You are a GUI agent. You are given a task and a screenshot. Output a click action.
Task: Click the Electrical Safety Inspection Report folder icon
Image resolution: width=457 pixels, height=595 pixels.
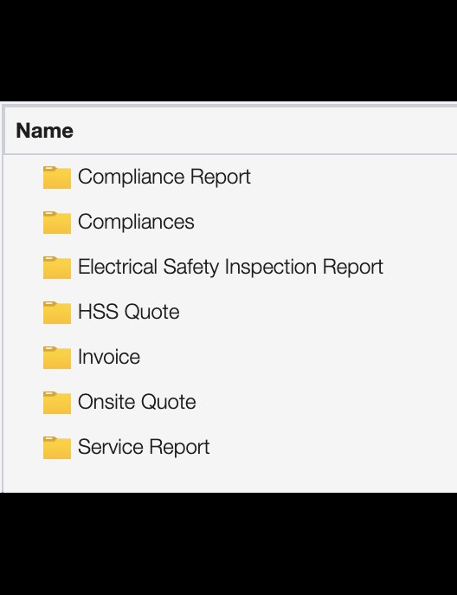click(57, 267)
